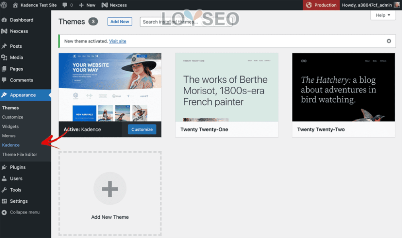Viewport: 402px width, 238px height.
Task: Click the Add New Theme label
Action: (110, 217)
